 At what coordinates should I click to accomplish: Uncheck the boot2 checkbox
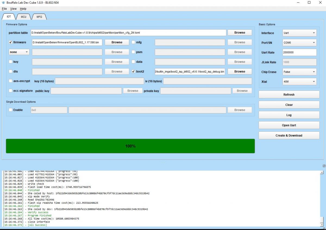click(133, 72)
